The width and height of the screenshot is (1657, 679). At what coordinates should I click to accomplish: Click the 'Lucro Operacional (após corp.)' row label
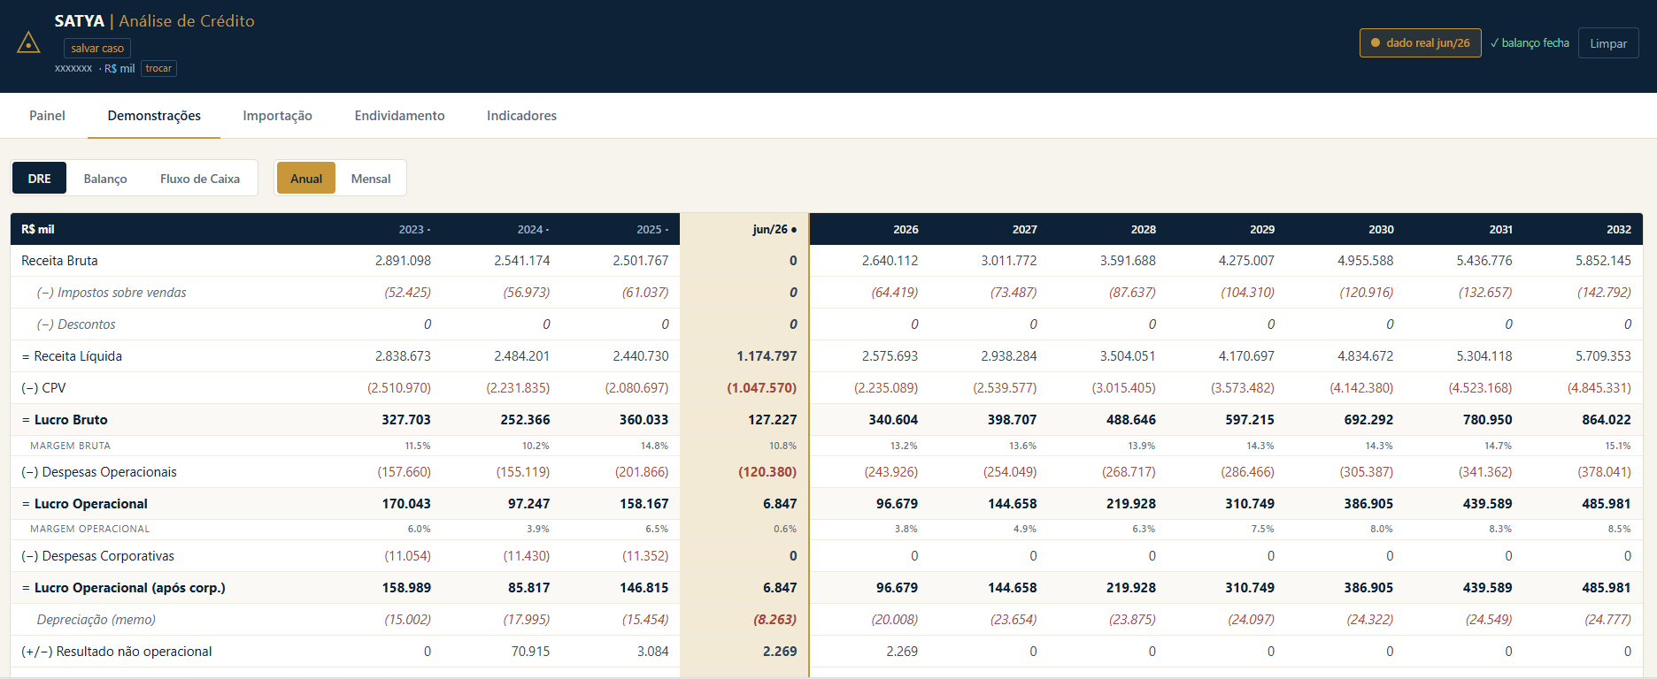tap(123, 588)
